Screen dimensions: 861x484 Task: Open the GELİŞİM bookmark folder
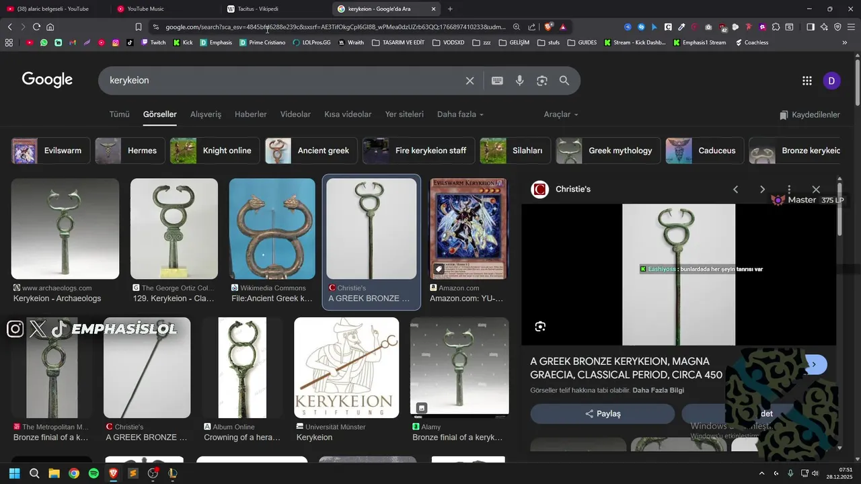(x=514, y=42)
